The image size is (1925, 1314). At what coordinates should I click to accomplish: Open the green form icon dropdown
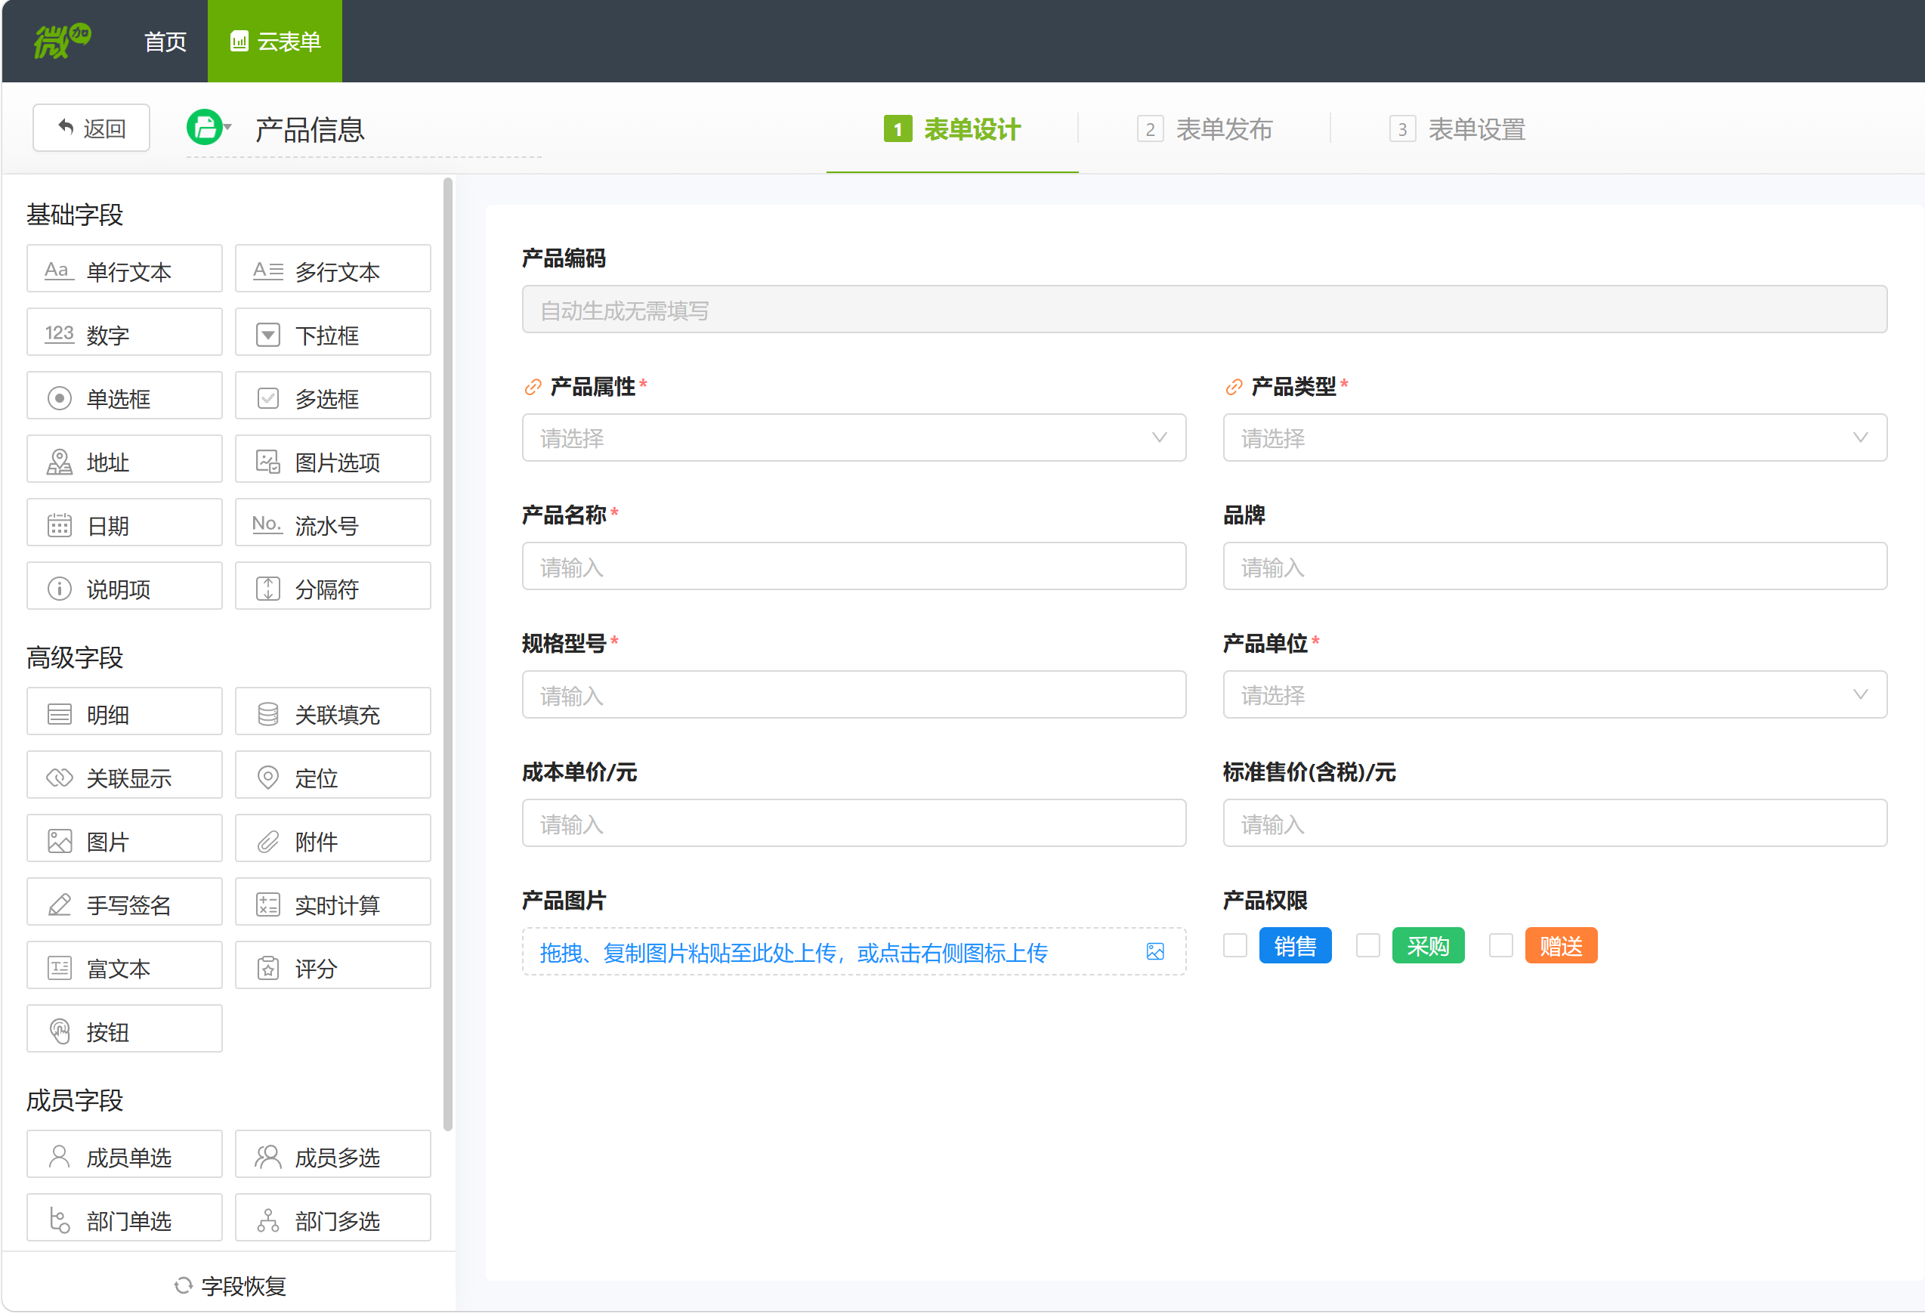click(x=209, y=128)
